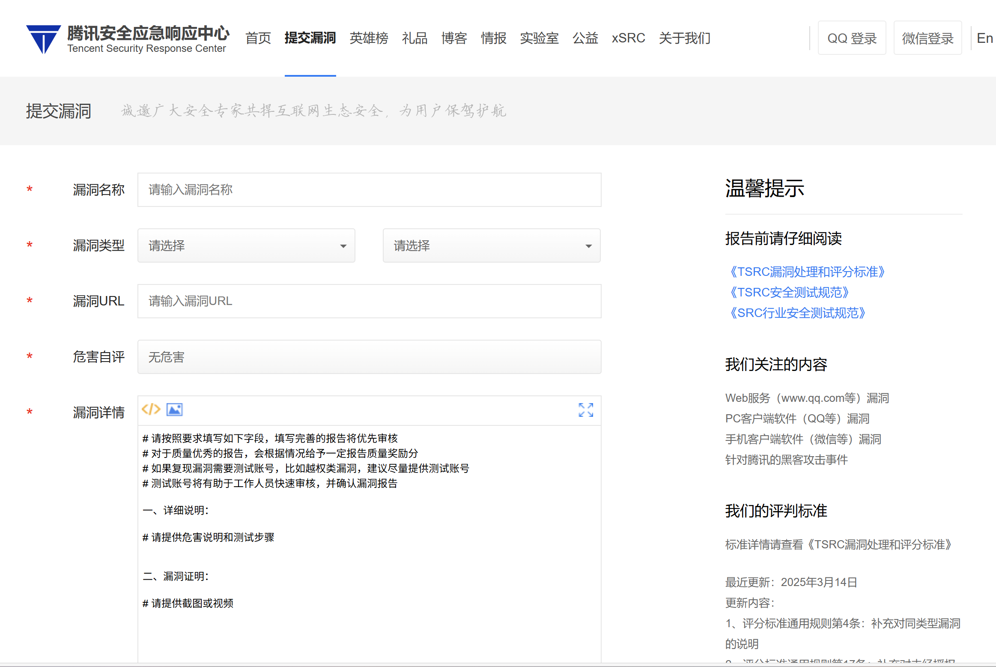Click the 漏洞URL input field
The image size is (996, 667).
[369, 301]
